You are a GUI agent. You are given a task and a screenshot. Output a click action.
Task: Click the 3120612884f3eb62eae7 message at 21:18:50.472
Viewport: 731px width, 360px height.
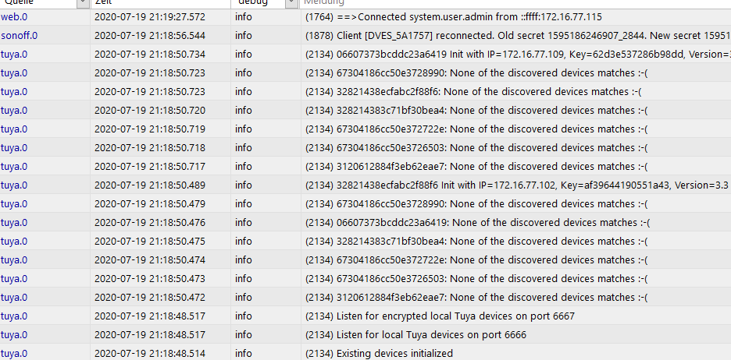476,297
